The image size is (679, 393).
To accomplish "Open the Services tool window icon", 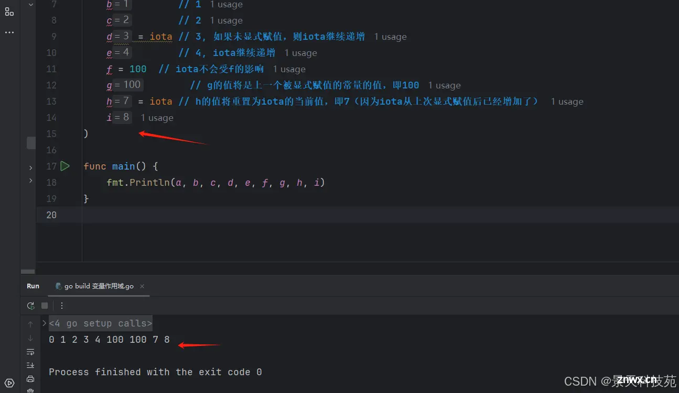I will coord(9,383).
